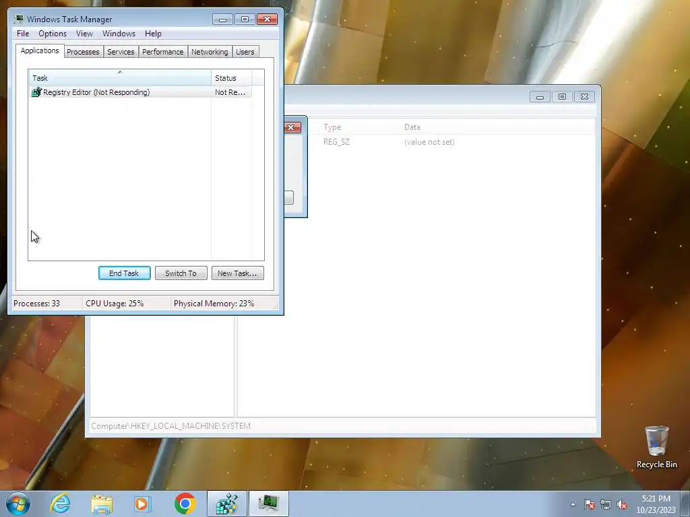The width and height of the screenshot is (690, 517).
Task: Open the Recycle Bin desktop icon
Action: click(656, 447)
